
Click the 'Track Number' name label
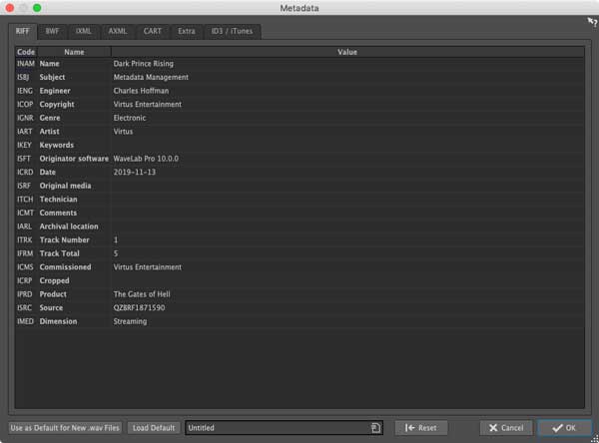pyautogui.click(x=65, y=239)
